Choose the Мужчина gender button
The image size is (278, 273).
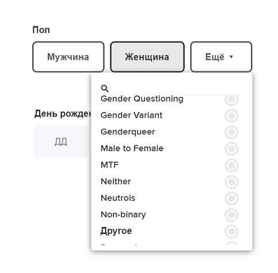tap(68, 57)
